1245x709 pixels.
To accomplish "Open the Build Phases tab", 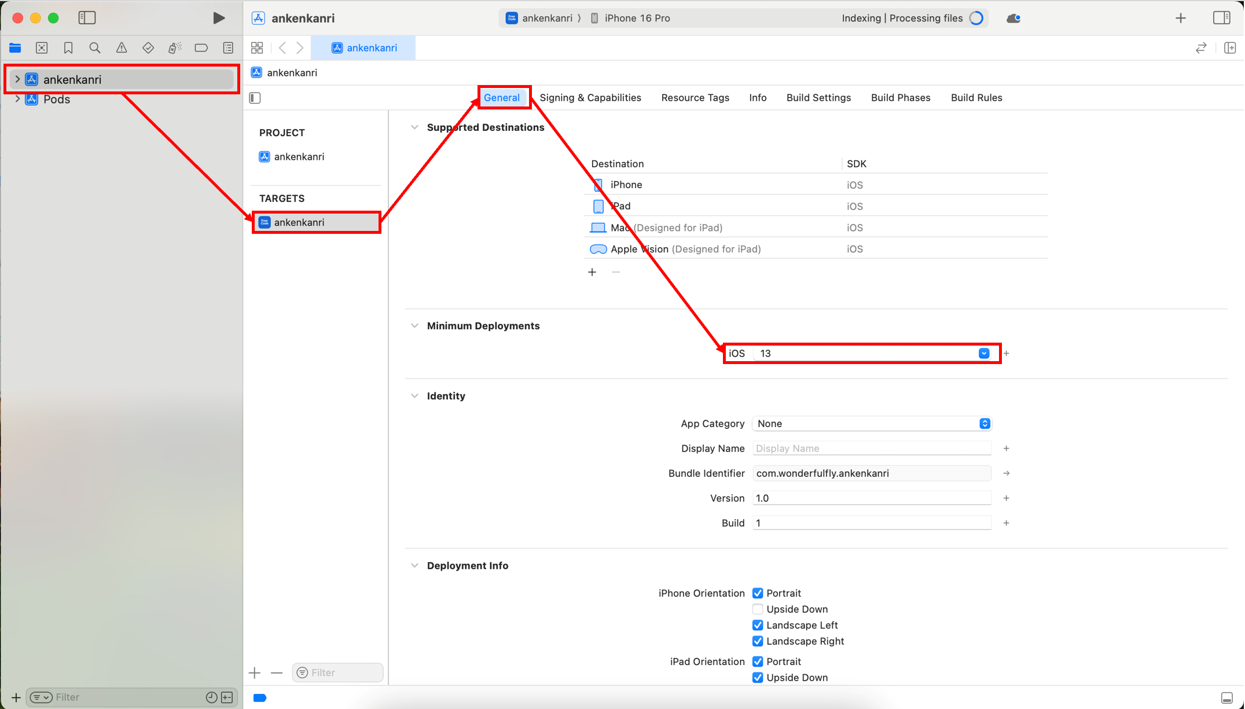I will point(901,98).
